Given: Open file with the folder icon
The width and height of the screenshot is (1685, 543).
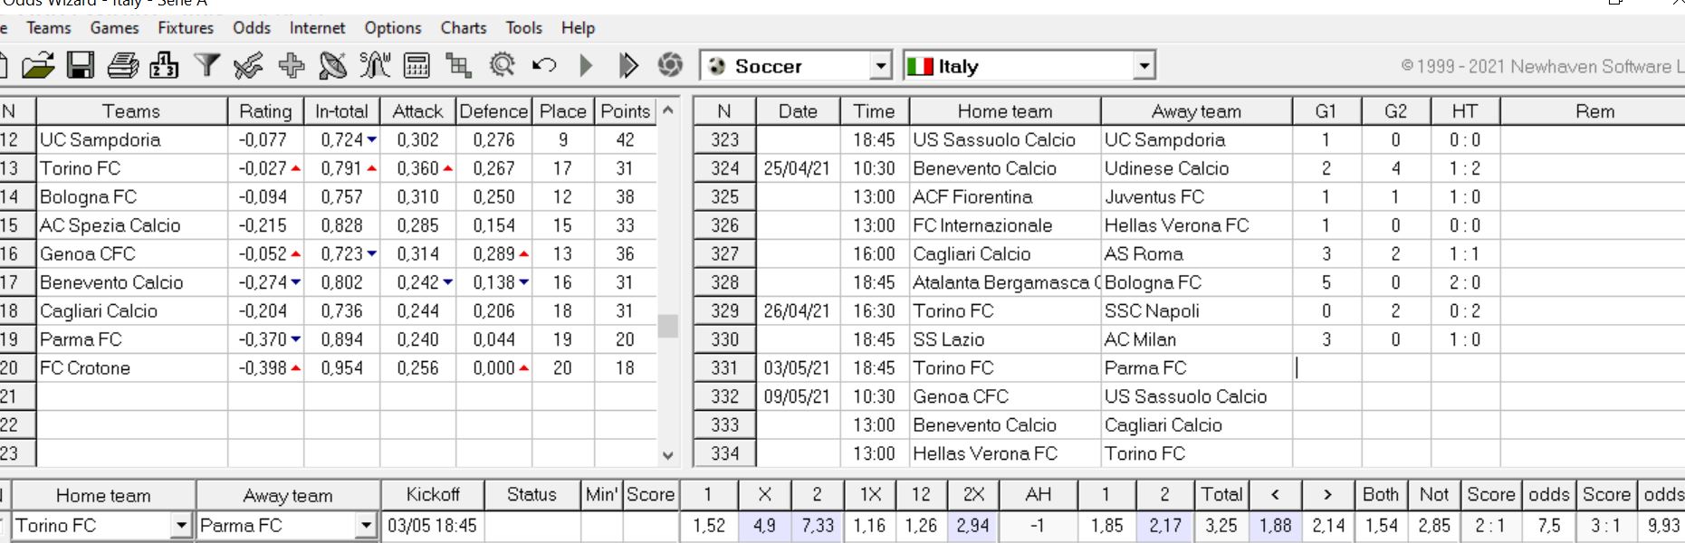Looking at the screenshot, I should click(38, 65).
